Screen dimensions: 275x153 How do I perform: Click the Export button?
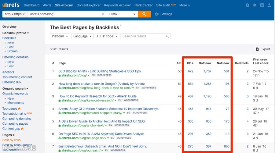(x=263, y=49)
